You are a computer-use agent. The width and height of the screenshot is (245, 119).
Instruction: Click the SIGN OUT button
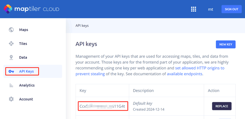coord(232,9)
